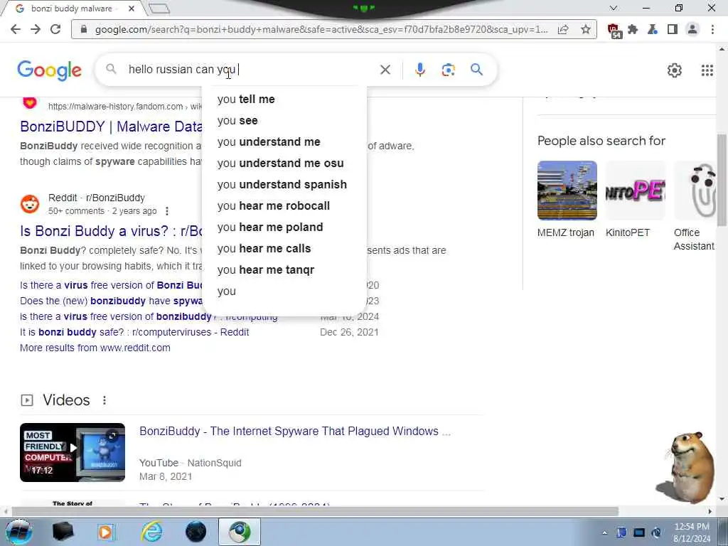
Task: Open the media player taskbar icon
Action: pyautogui.click(x=107, y=532)
